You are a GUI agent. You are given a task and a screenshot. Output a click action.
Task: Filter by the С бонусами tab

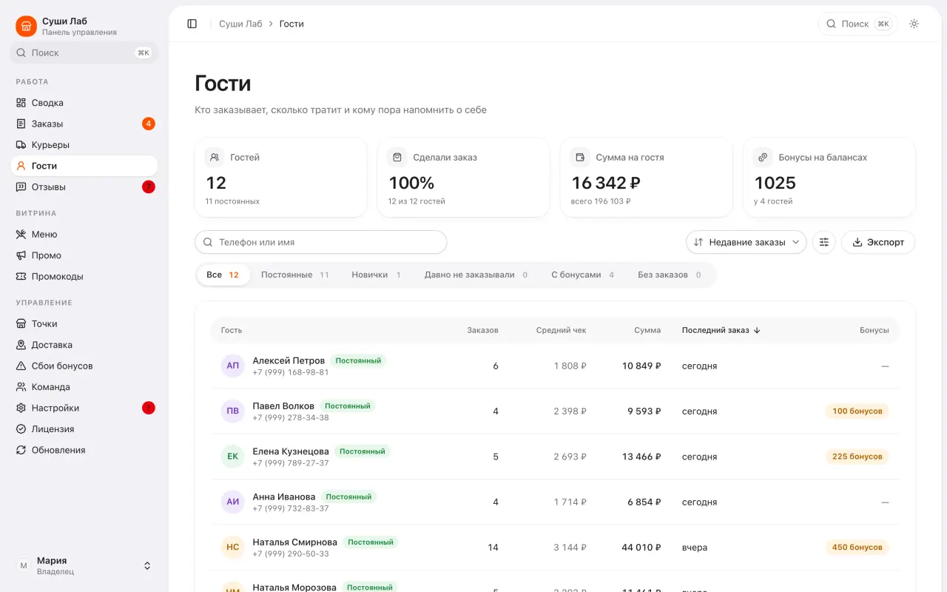(x=583, y=275)
